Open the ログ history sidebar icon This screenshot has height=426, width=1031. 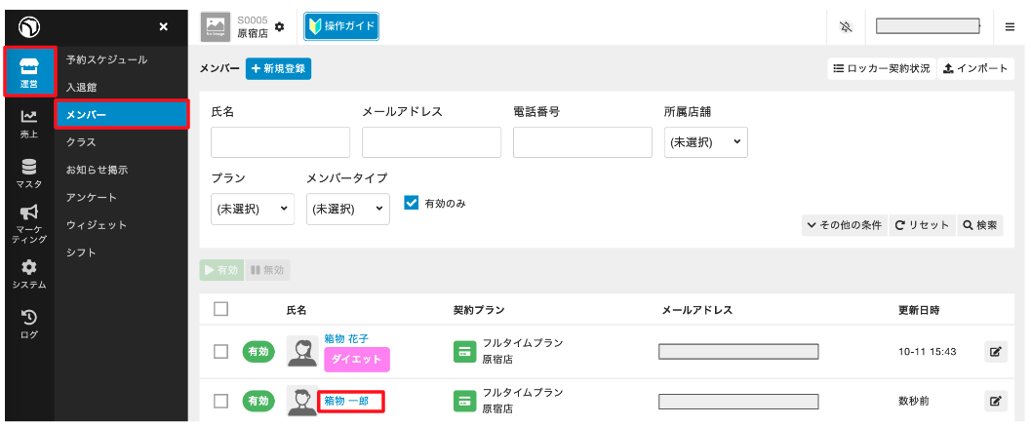point(28,324)
